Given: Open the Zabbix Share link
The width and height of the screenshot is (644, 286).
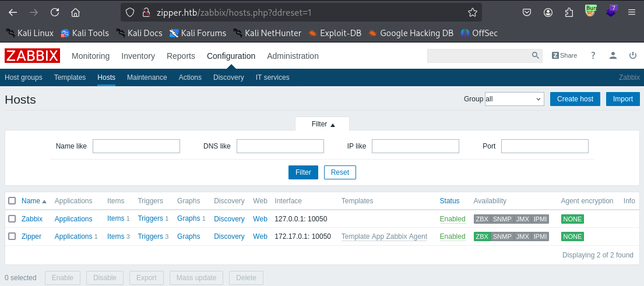Looking at the screenshot, I should click(564, 55).
